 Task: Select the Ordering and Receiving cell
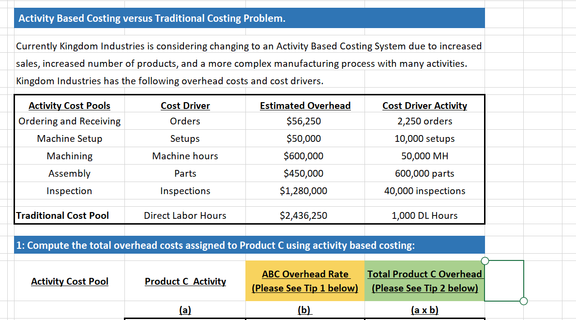(69, 121)
